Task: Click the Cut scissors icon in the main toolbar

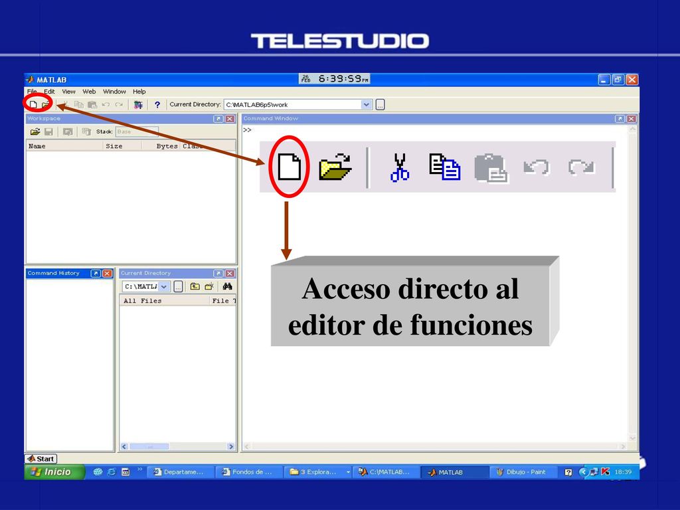Action: (x=66, y=104)
